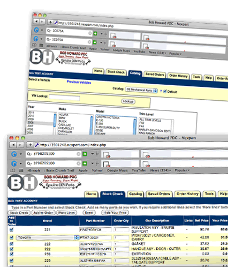Viewport: 228px width, 267px height.
Task: Click the part number field containing PT347-33021
Action: 95,238
